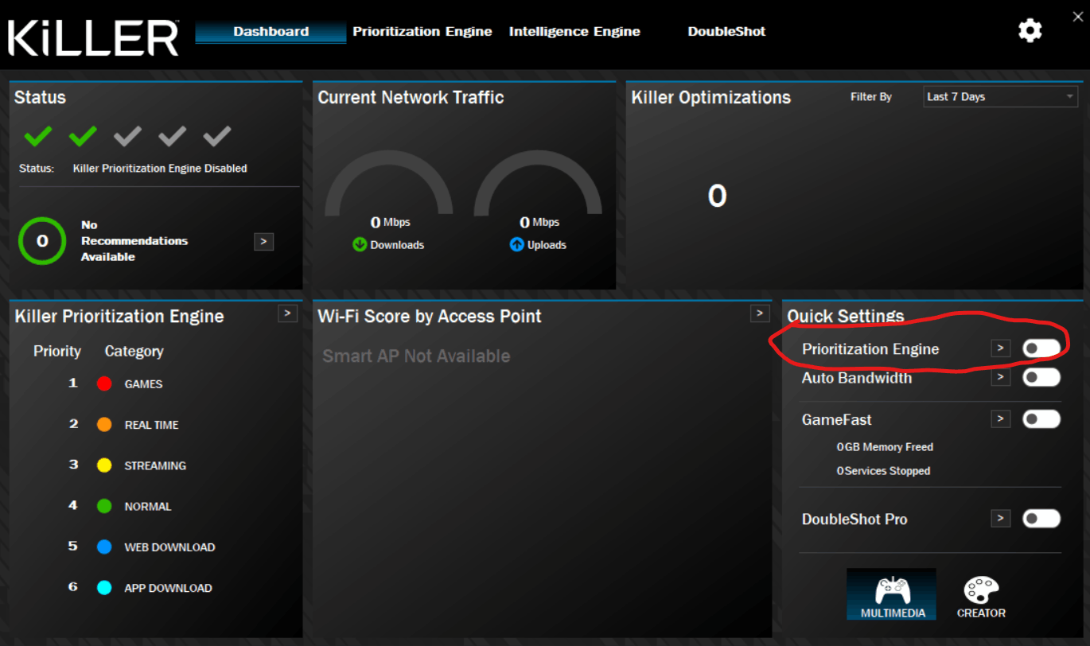
Task: Click the green recommendations counter circle
Action: click(42, 240)
